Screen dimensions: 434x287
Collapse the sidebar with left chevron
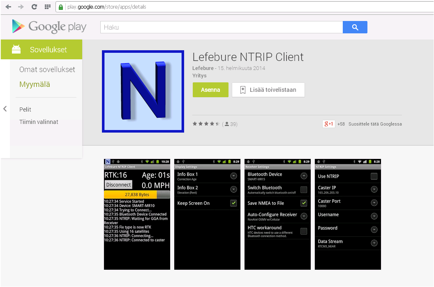[x=5, y=109]
